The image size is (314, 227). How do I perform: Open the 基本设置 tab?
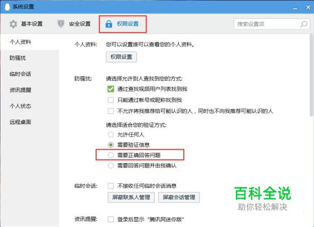pyautogui.click(x=26, y=24)
